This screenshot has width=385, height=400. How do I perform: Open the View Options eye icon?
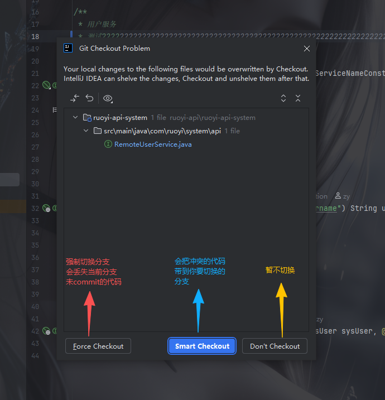point(108,99)
